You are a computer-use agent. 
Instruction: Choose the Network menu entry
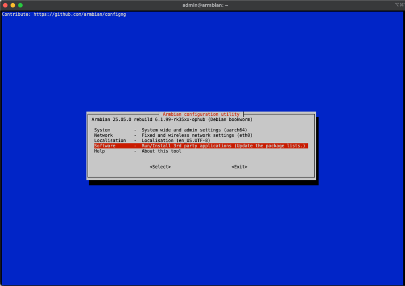pyautogui.click(x=103, y=135)
